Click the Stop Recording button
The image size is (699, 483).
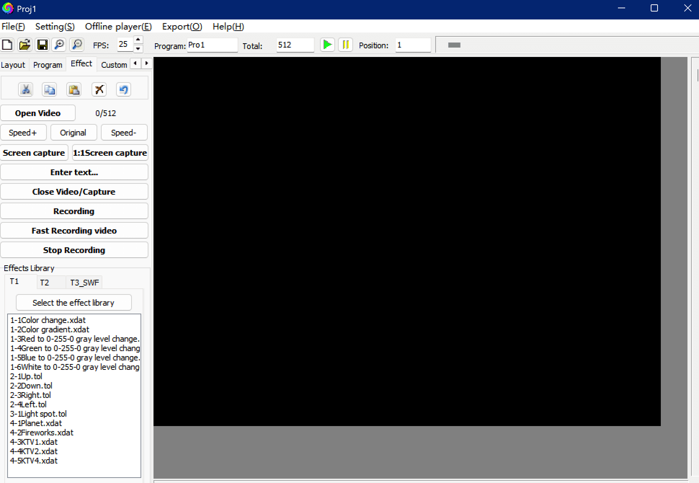(x=74, y=250)
